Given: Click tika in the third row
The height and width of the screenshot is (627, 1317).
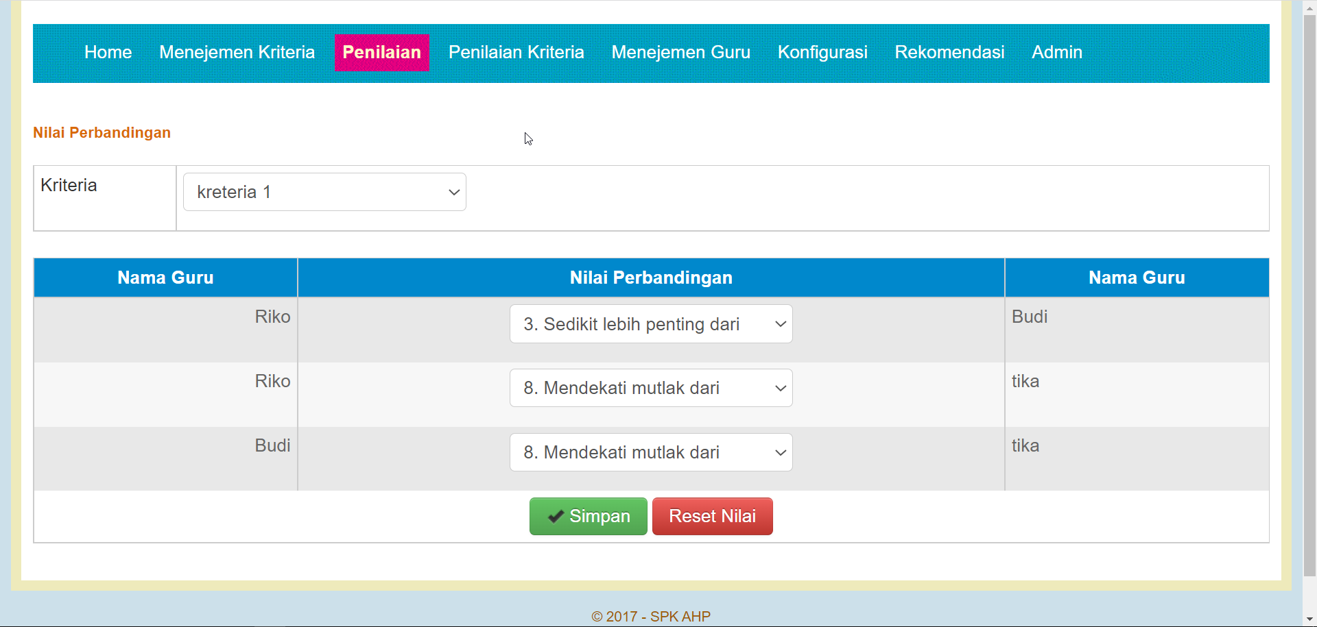Looking at the screenshot, I should [1025, 445].
